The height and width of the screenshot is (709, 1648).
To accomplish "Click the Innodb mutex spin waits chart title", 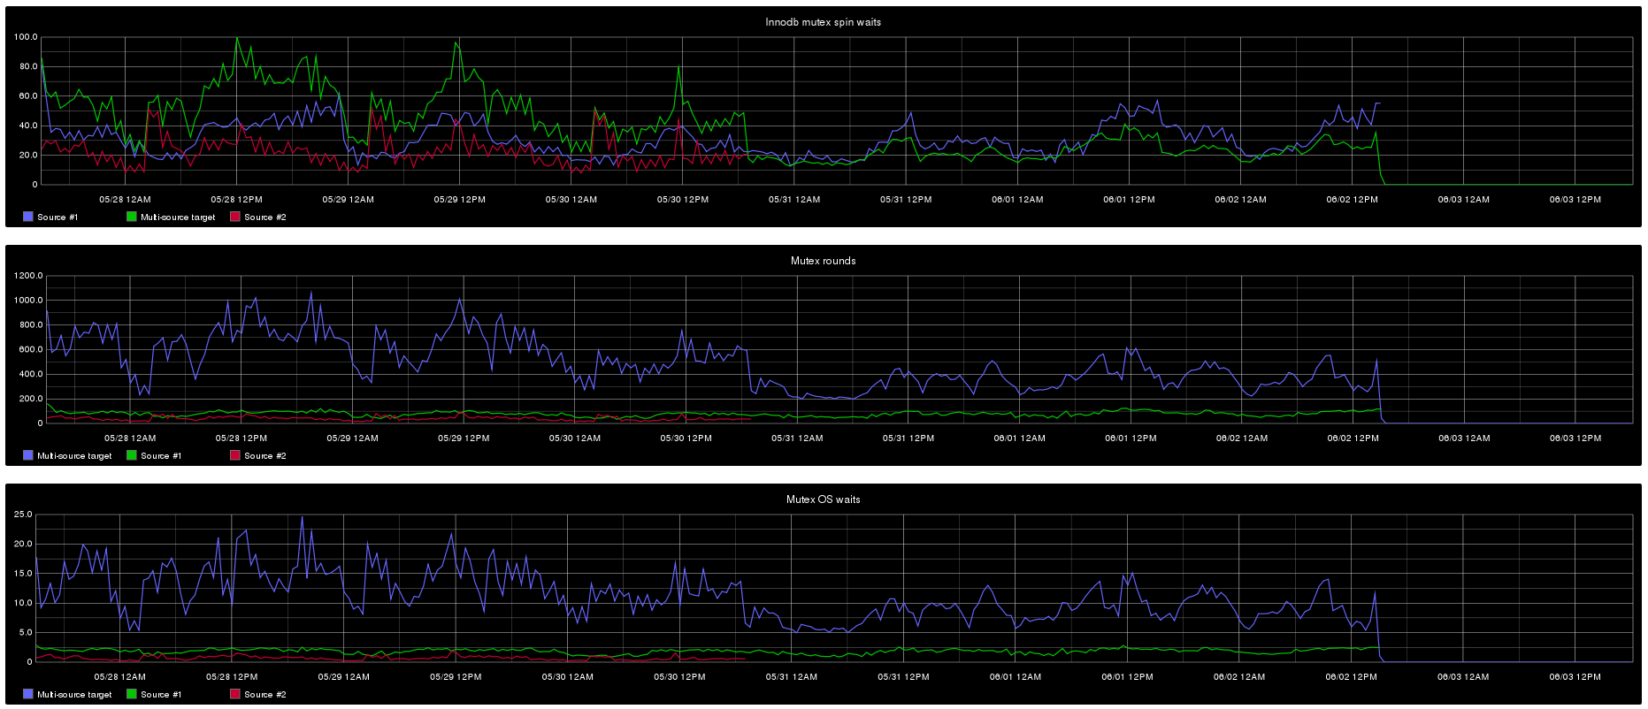I will tap(823, 22).
